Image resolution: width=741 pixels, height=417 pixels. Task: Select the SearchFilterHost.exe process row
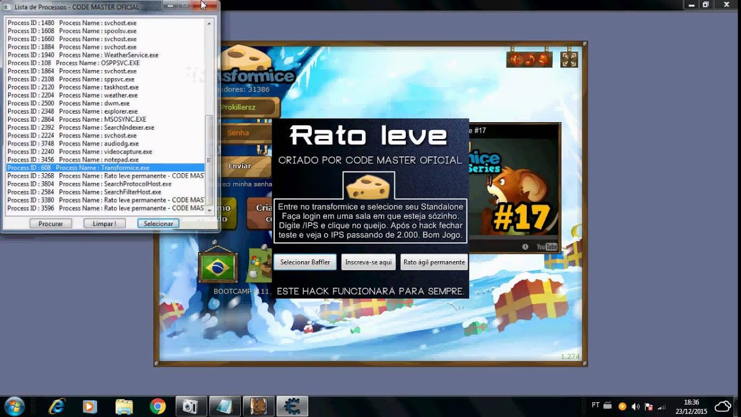pos(105,192)
